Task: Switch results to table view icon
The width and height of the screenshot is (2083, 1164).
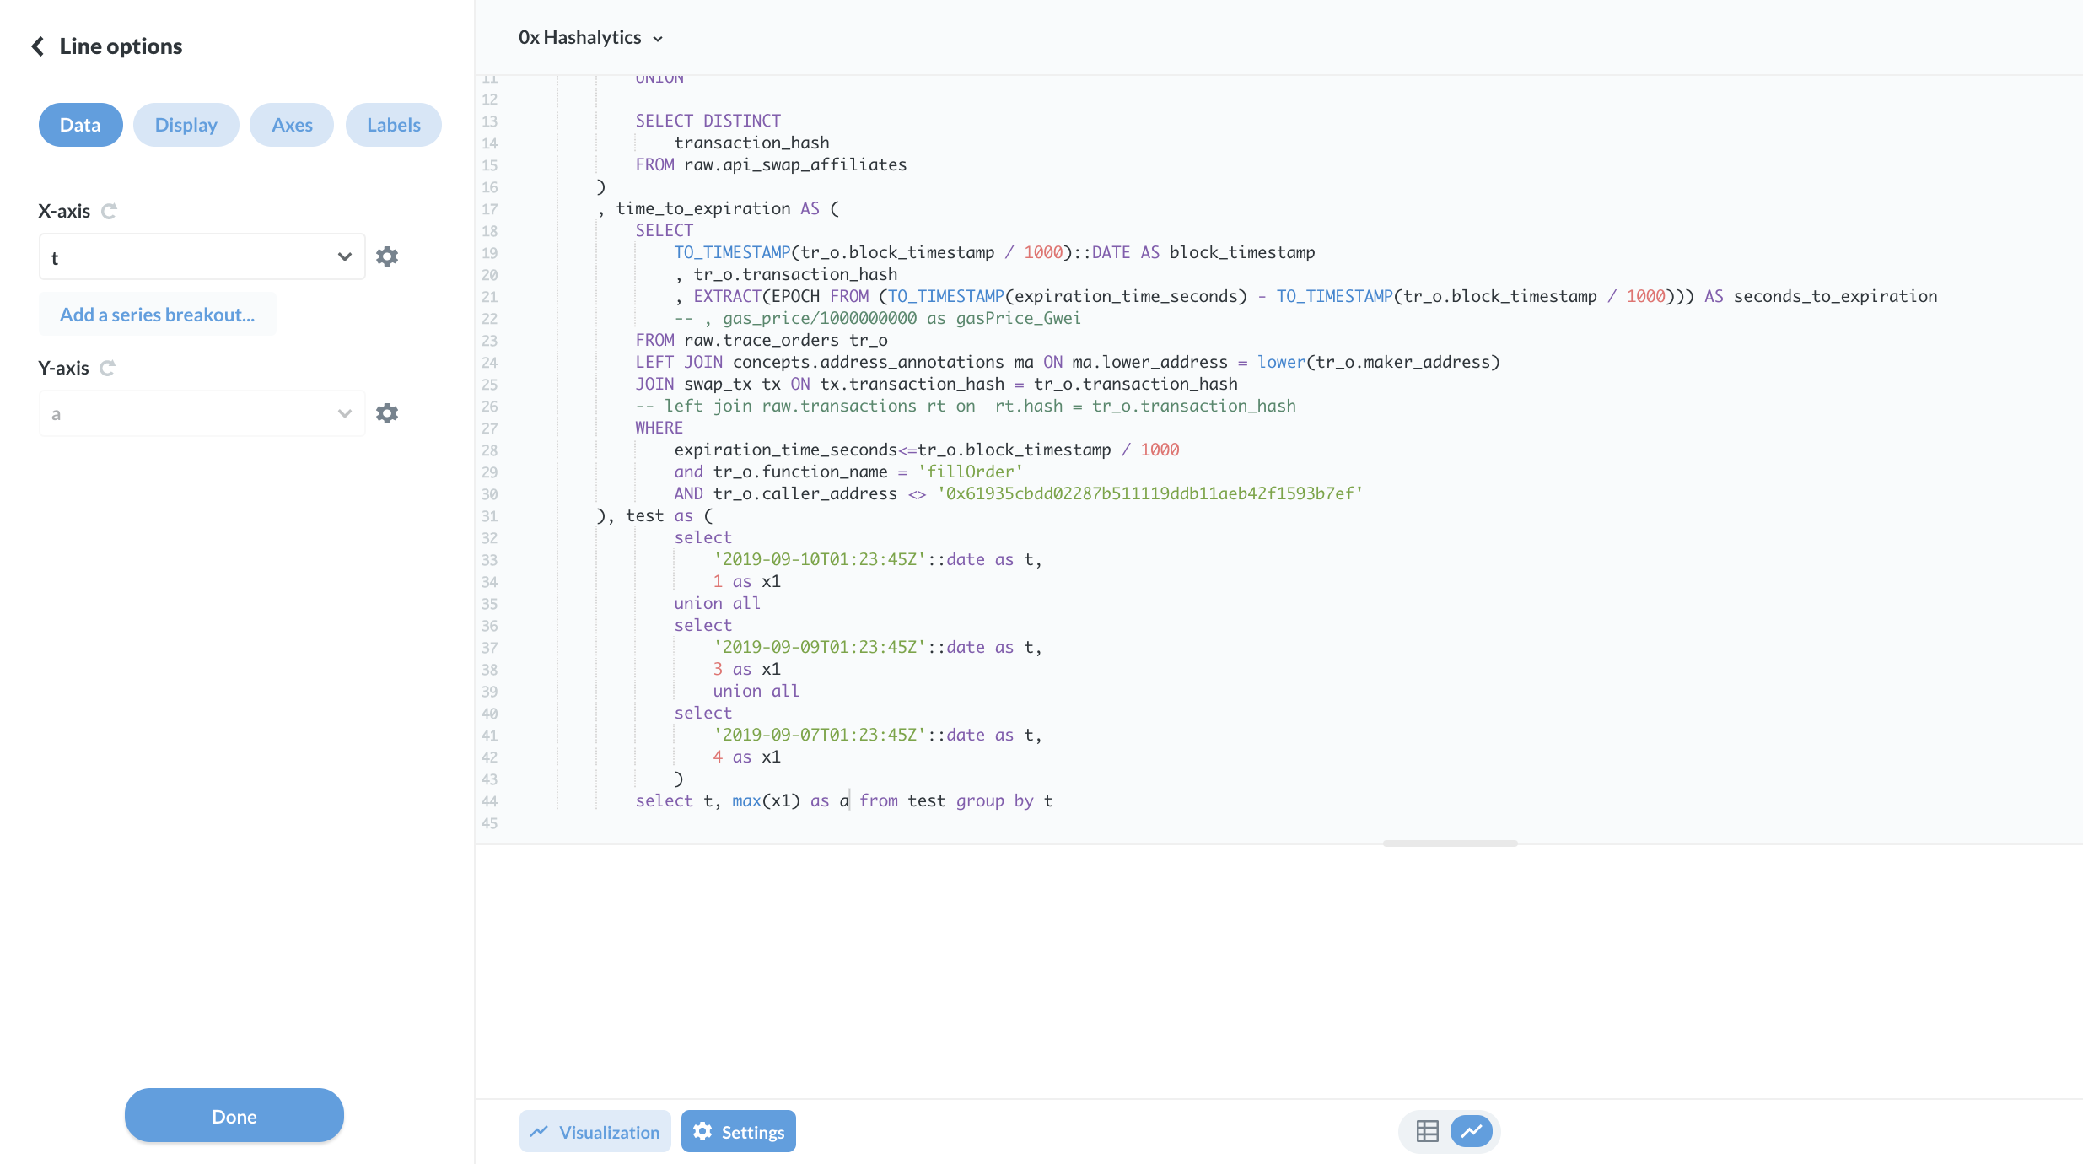Action: pyautogui.click(x=1427, y=1130)
